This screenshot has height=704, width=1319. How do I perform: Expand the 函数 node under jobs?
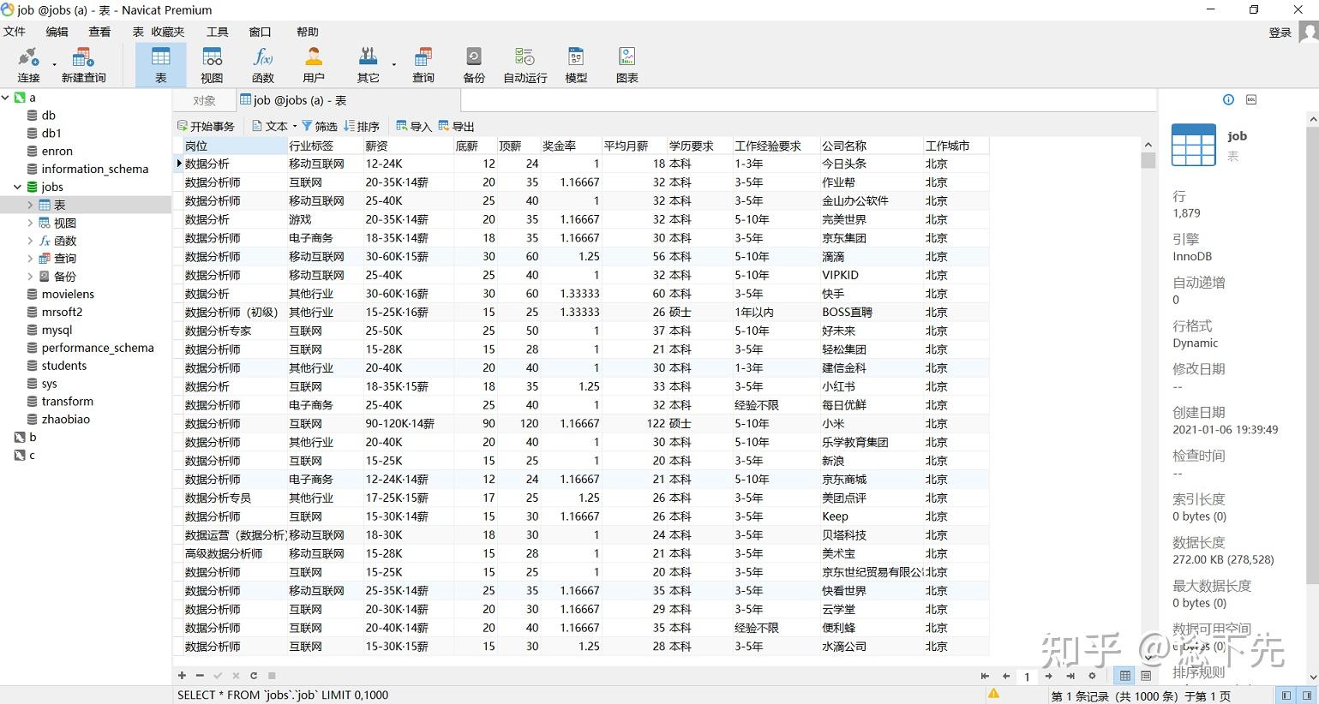[30, 241]
